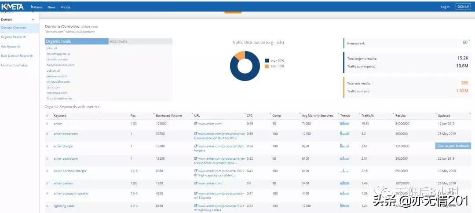Open rival domain churchapp.co.uk

(58, 54)
